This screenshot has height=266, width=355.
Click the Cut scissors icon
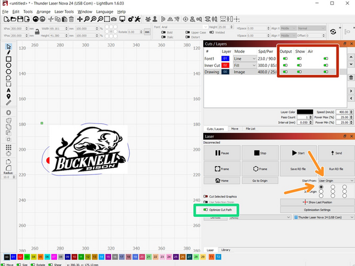tap(51, 19)
